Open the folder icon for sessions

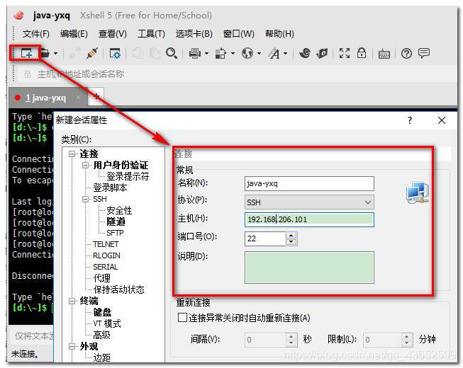coord(45,53)
